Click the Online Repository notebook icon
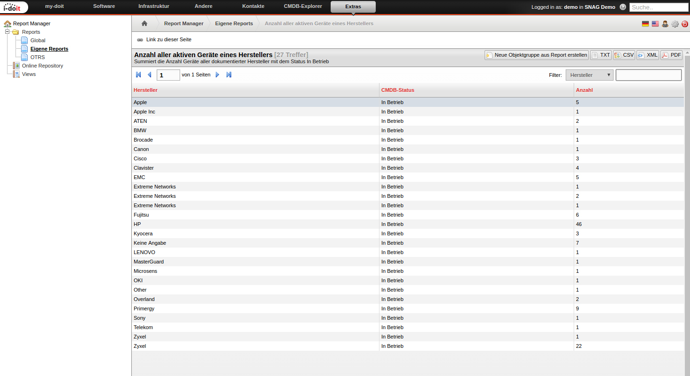 pos(16,66)
